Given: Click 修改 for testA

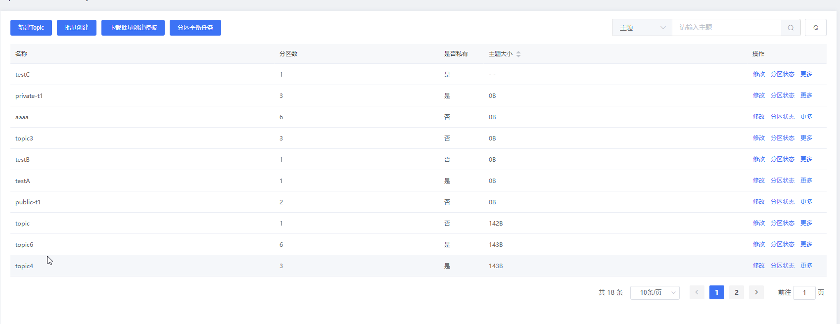Looking at the screenshot, I should click(759, 181).
